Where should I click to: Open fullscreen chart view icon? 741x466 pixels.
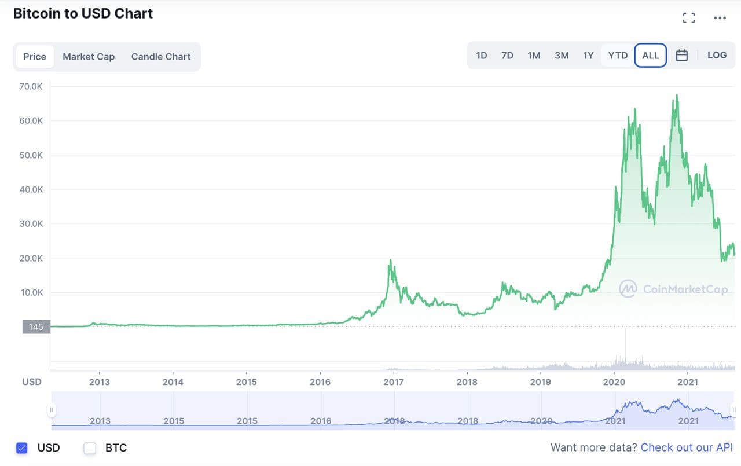coord(688,18)
